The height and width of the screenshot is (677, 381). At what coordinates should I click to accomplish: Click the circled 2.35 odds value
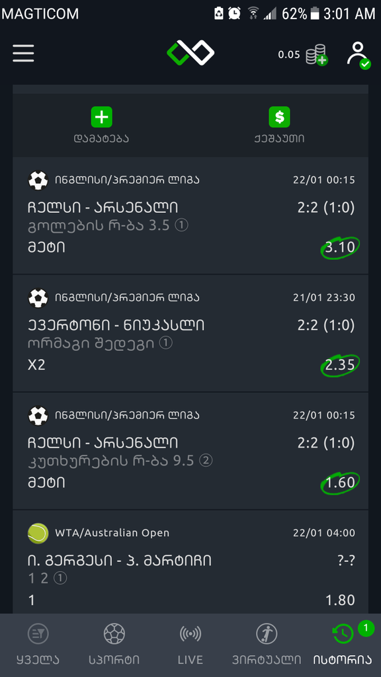(x=340, y=365)
